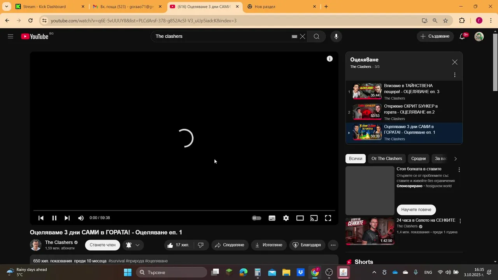498x280 pixels.
Task: Open the on-screen keyboard icon in search
Action: pos(295,36)
